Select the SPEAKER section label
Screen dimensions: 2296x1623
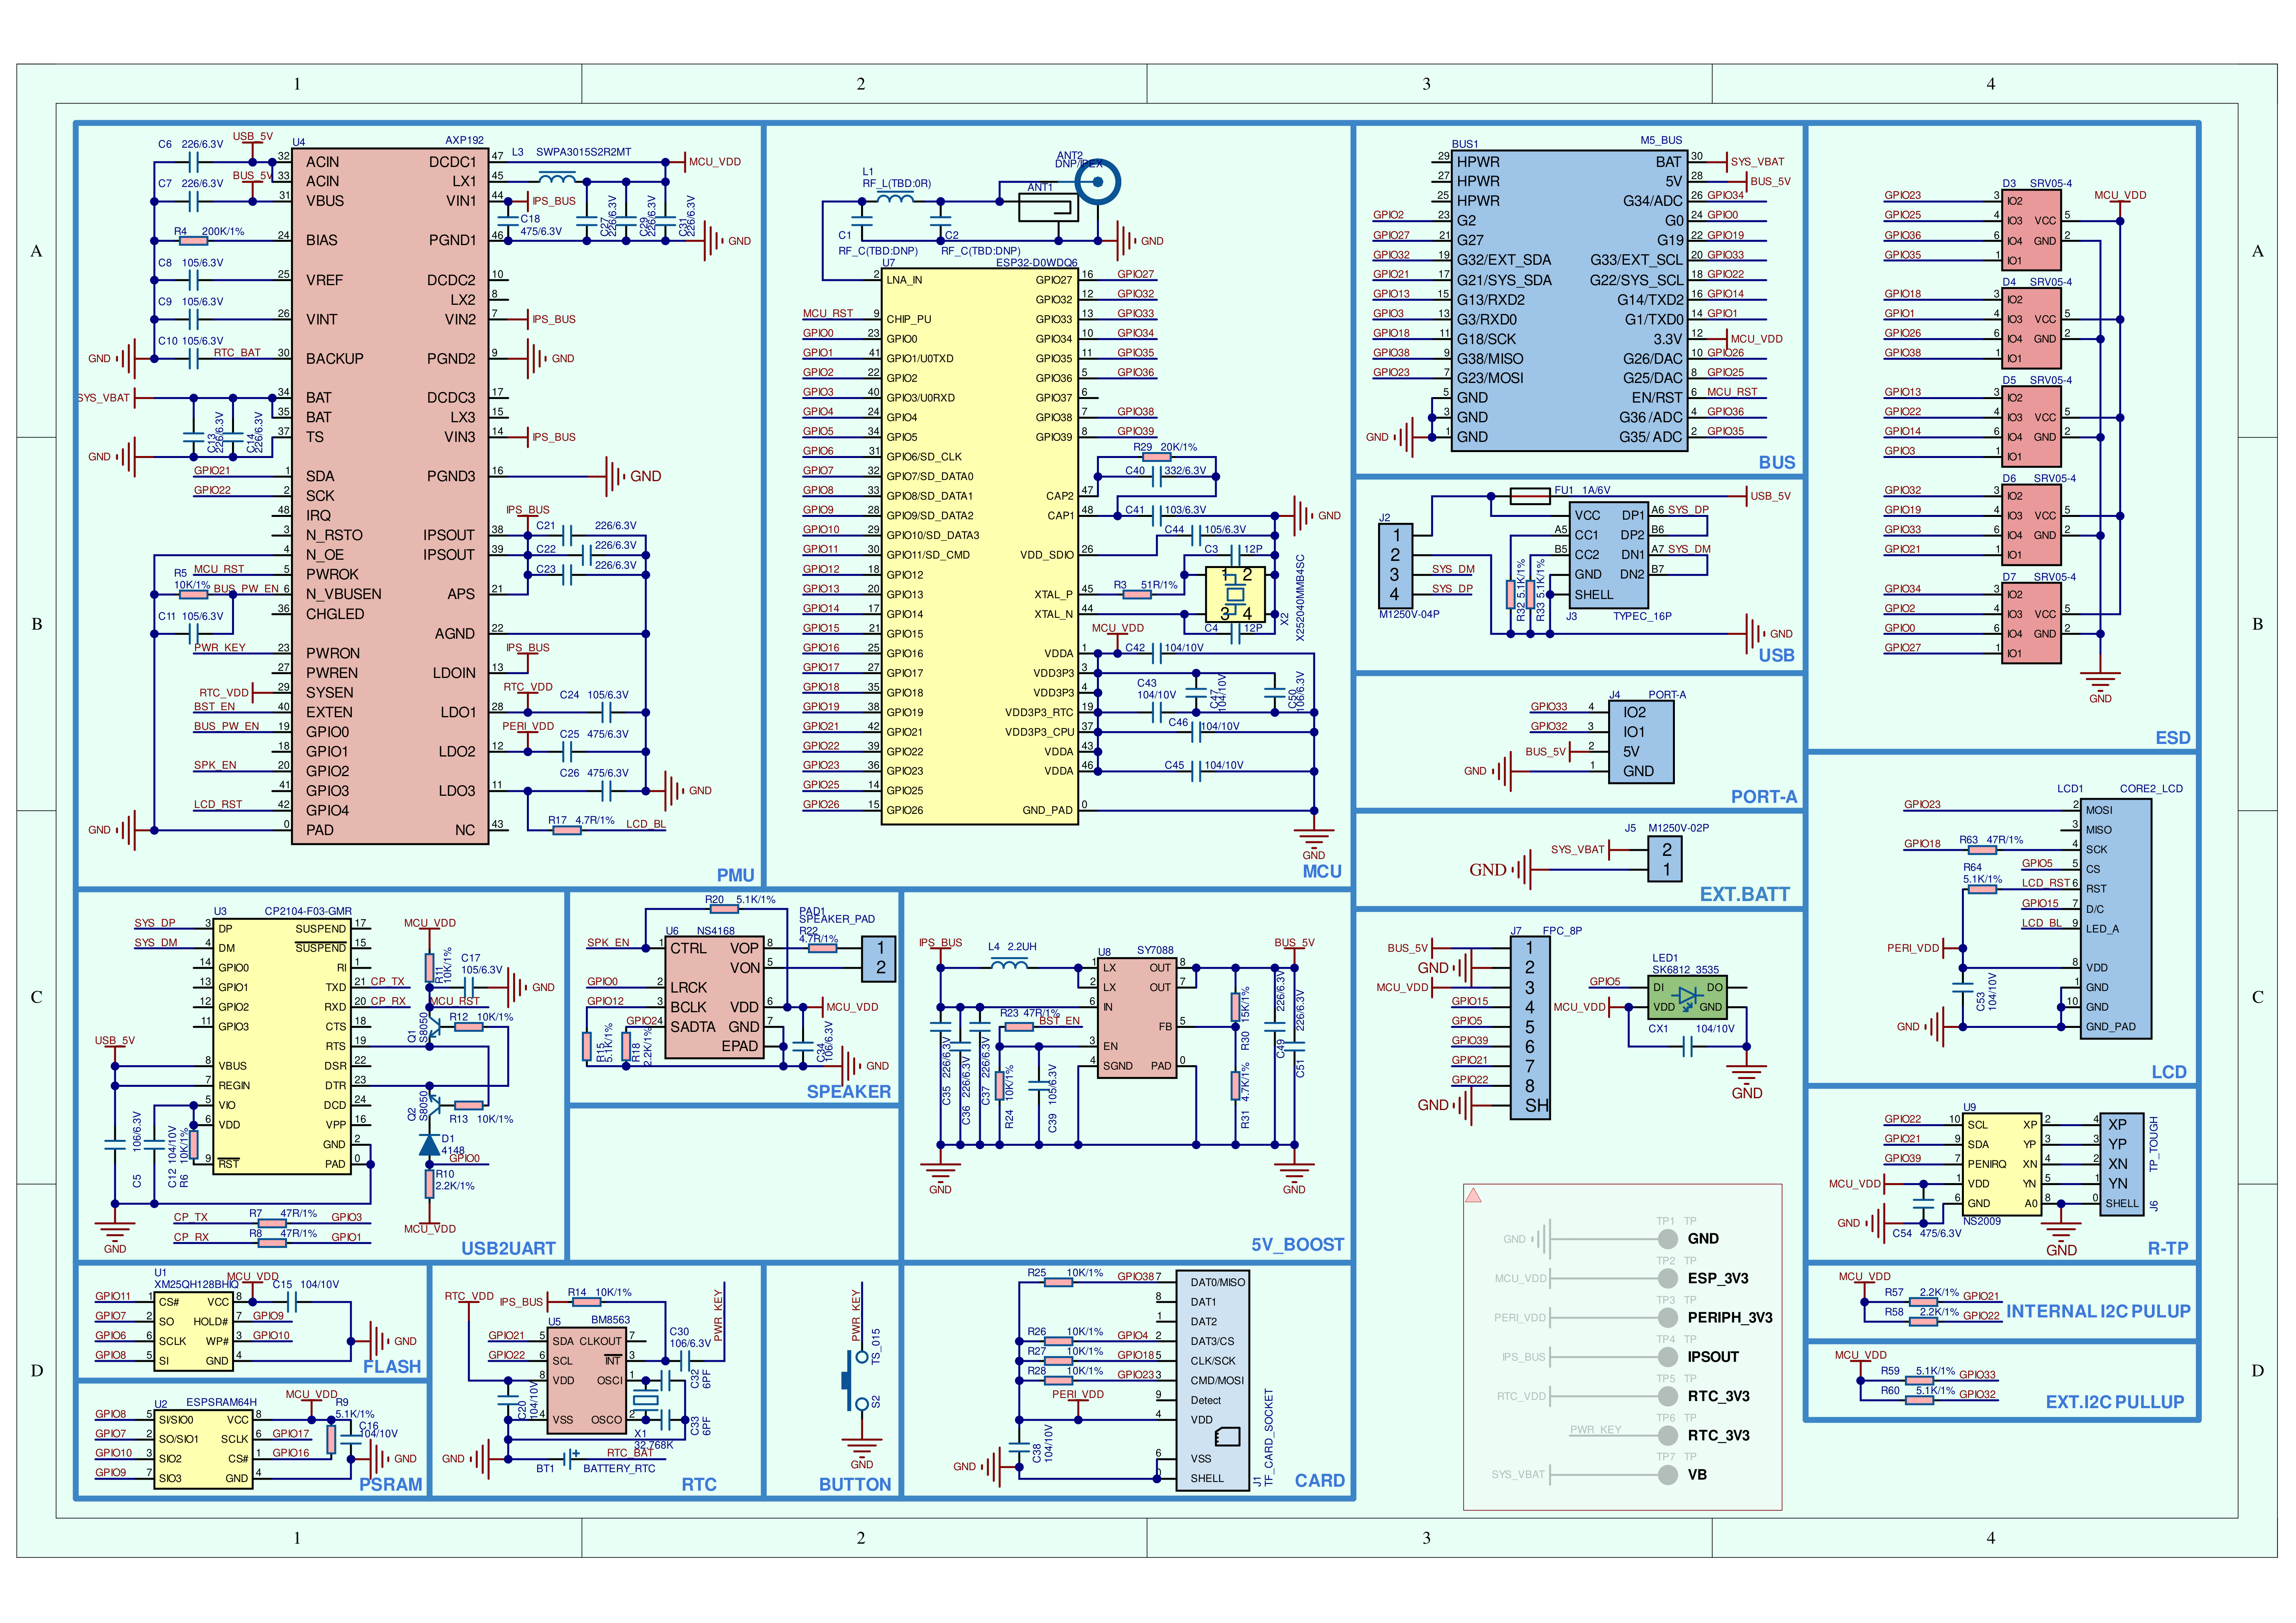(x=848, y=1091)
